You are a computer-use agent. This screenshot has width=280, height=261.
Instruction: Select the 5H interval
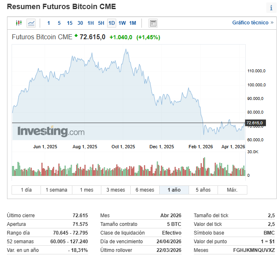[x=101, y=23]
